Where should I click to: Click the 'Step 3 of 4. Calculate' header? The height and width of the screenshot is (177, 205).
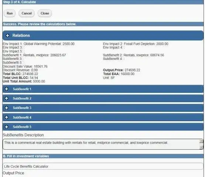(20, 2)
